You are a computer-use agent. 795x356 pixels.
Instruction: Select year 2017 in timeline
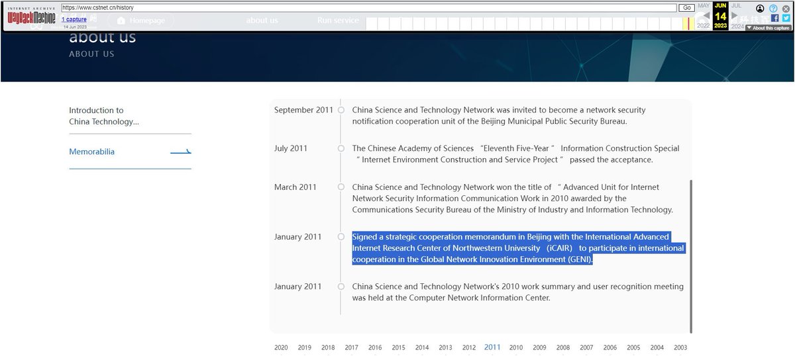tap(352, 347)
